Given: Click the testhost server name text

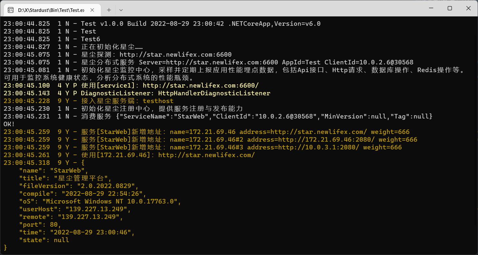Looking at the screenshot, I should [158, 101].
